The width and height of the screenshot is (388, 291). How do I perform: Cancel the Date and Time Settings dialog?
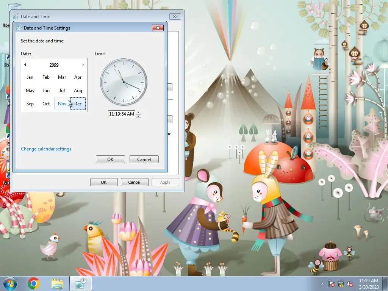[144, 160]
